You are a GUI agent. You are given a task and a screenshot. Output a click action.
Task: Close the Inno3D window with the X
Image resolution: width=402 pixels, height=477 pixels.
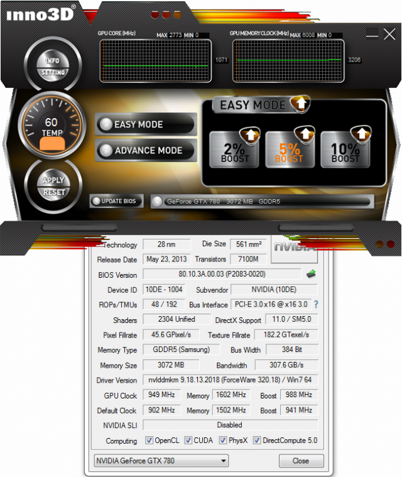pos(389,35)
